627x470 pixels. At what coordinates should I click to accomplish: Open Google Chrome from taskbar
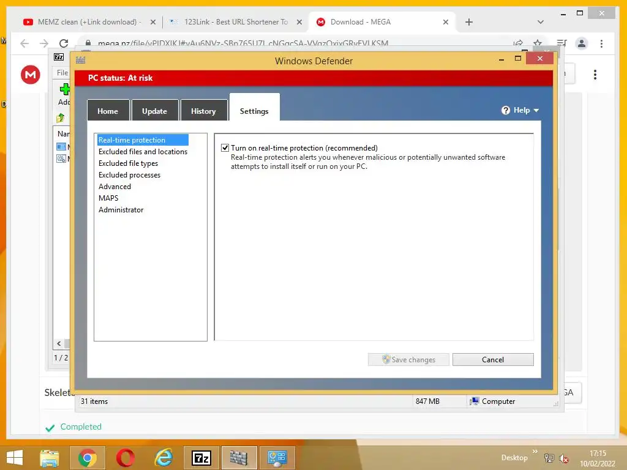(88, 458)
